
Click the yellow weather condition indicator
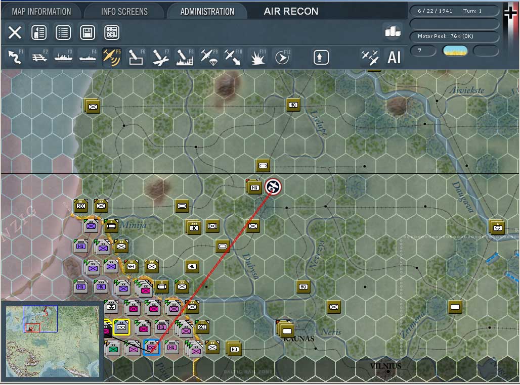(455, 51)
